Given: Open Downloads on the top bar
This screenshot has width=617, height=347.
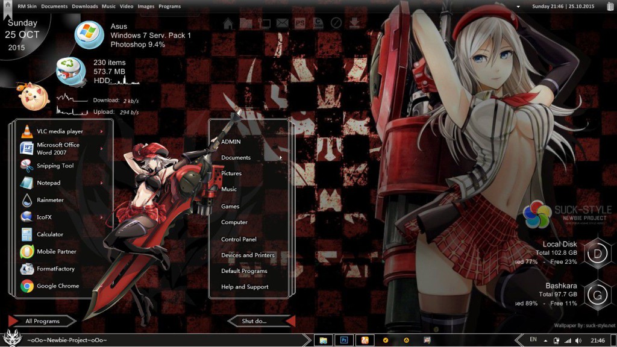Looking at the screenshot, I should click(85, 6).
